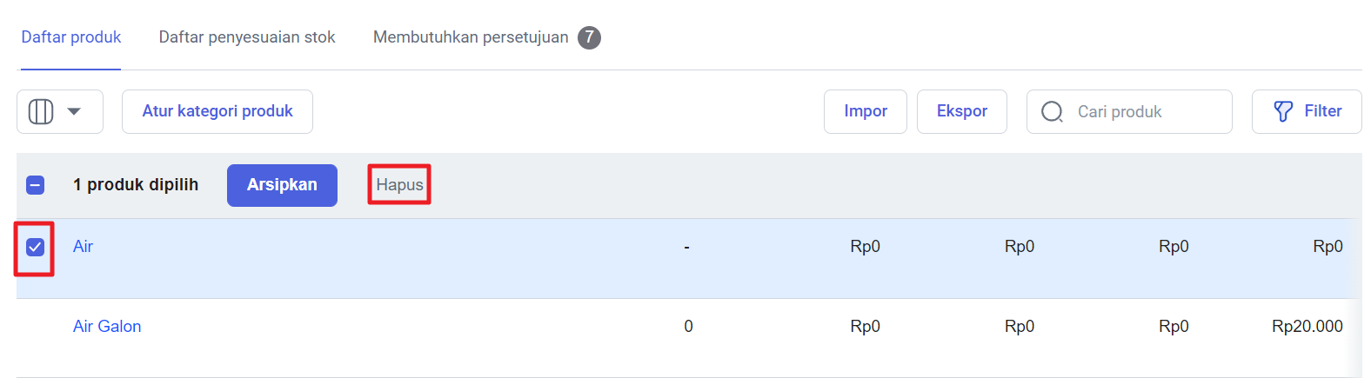1371x378 pixels.
Task: Open the Filter button
Action: click(1307, 111)
